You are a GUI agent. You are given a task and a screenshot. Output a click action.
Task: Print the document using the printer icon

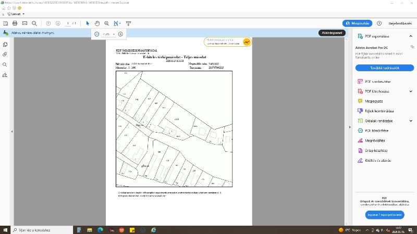(x=15, y=23)
